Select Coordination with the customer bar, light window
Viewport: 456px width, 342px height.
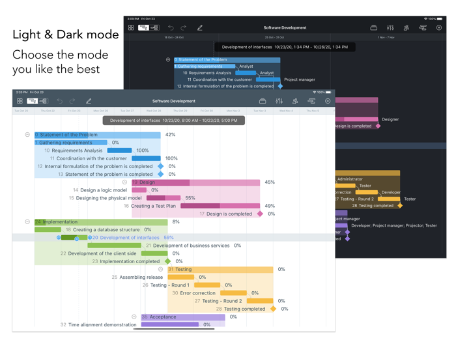(146, 158)
